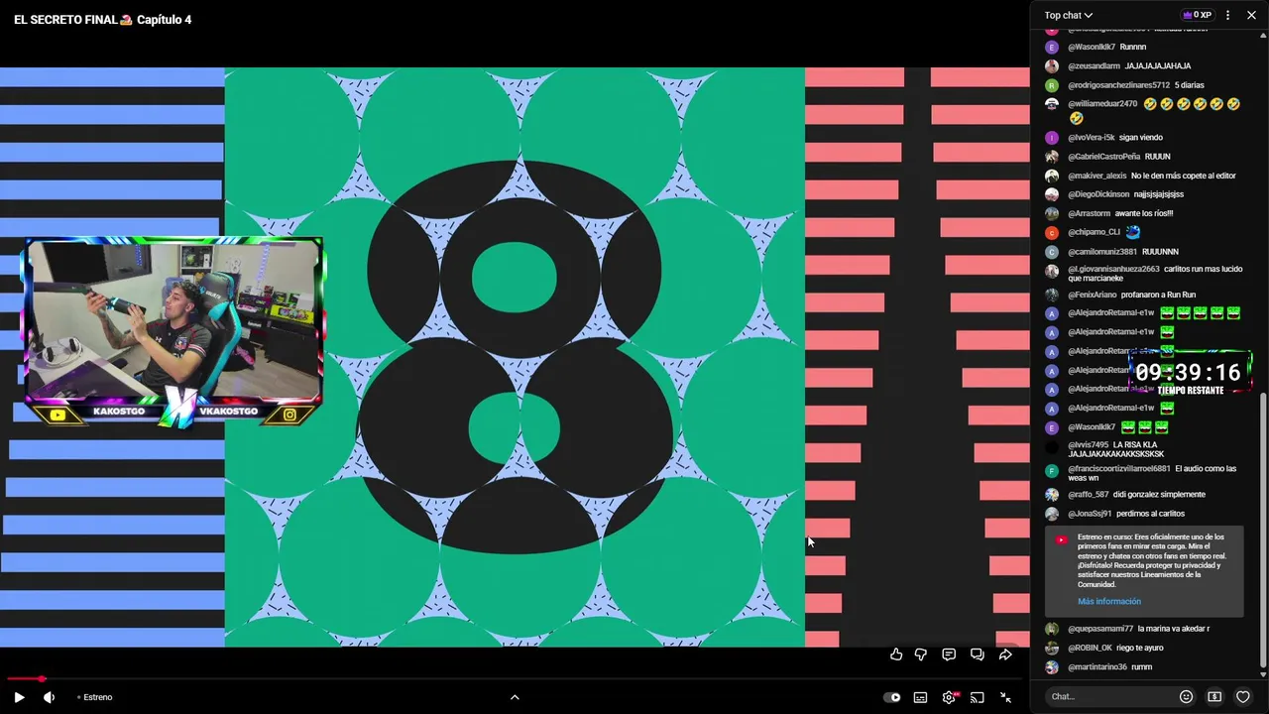This screenshot has width=1269, height=714.
Task: Click @DiegoDickinson username
Action: click(1098, 194)
